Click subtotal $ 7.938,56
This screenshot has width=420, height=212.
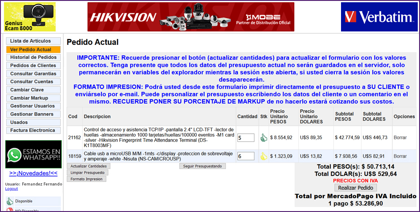click(x=346, y=156)
